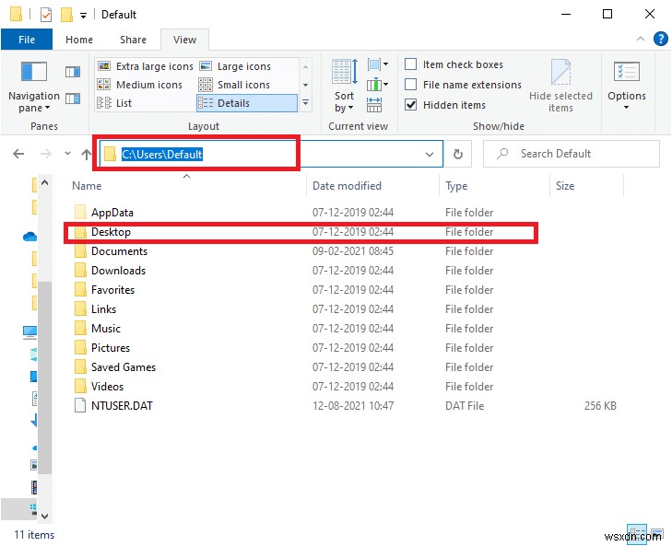This screenshot has height=546, width=672.
Task: Open the Navigation pane dropdown
Action: 34,87
